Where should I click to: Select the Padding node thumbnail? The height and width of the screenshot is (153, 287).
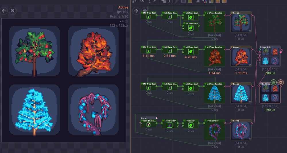pyautogui.click(x=270, y=94)
